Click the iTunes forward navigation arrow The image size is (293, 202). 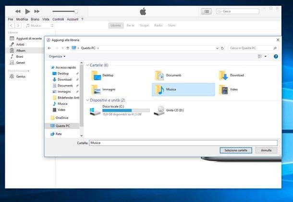click(18, 25)
